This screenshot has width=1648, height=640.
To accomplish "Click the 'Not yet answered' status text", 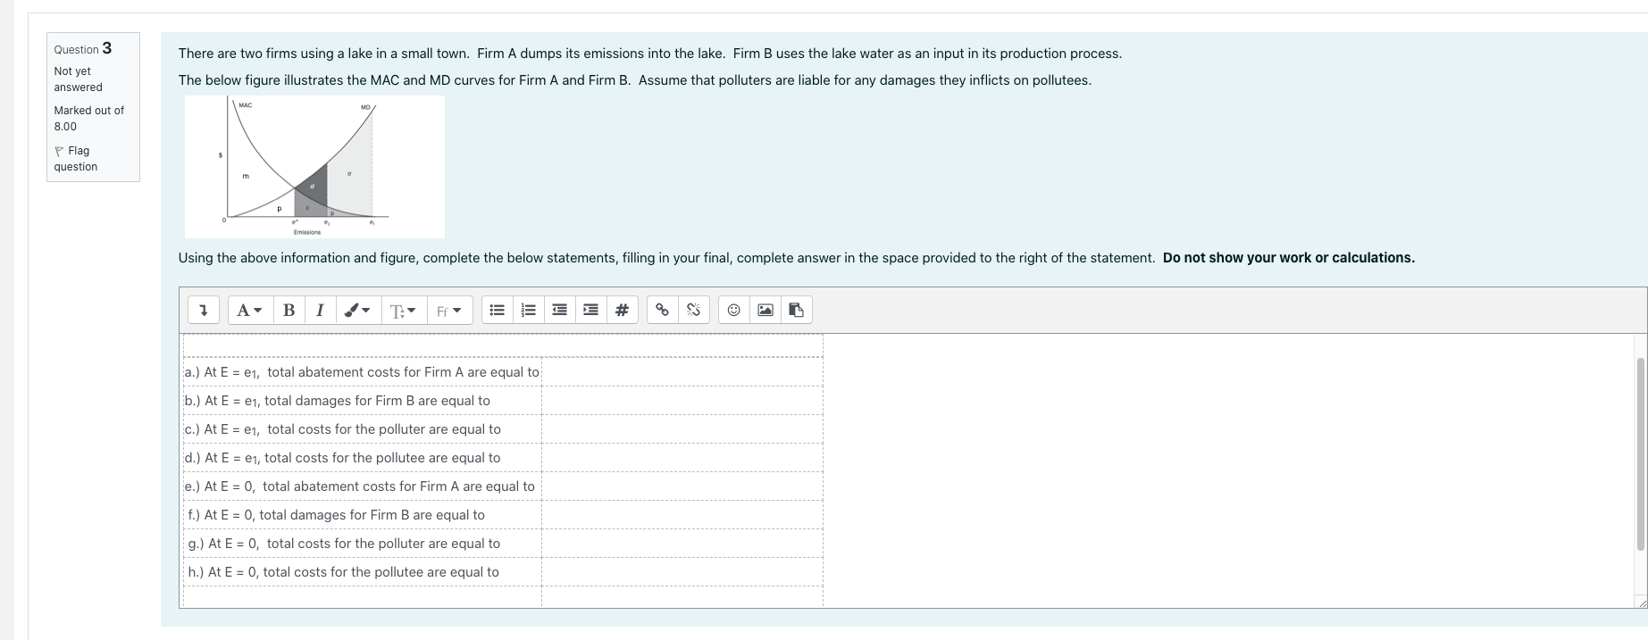I will pos(78,79).
